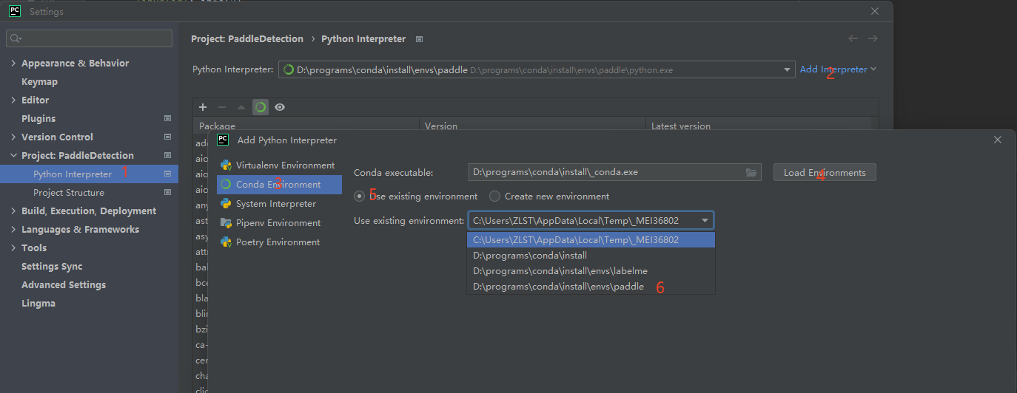This screenshot has width=1017, height=393.
Task: Click the PyCharm logo in Add Python Interpreter dialog
Action: click(223, 140)
